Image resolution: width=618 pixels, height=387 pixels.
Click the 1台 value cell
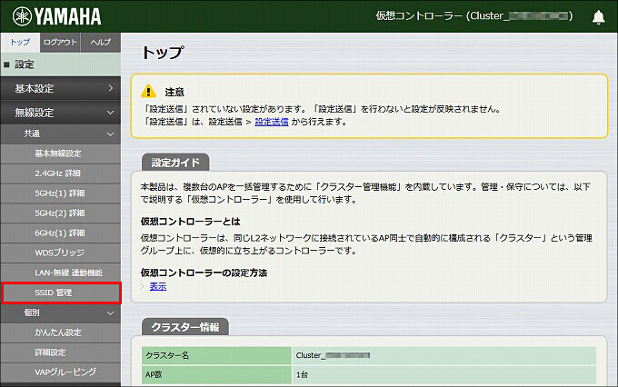pyautogui.click(x=444, y=375)
